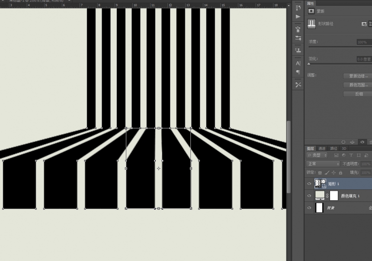
Task: Open the 正常 blend mode dropdown
Action: 323,164
